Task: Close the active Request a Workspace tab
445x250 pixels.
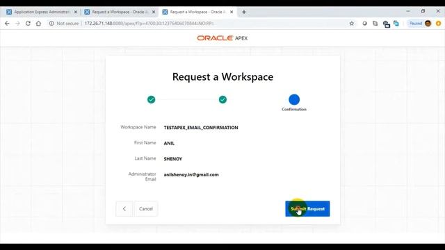Action: click(232, 12)
